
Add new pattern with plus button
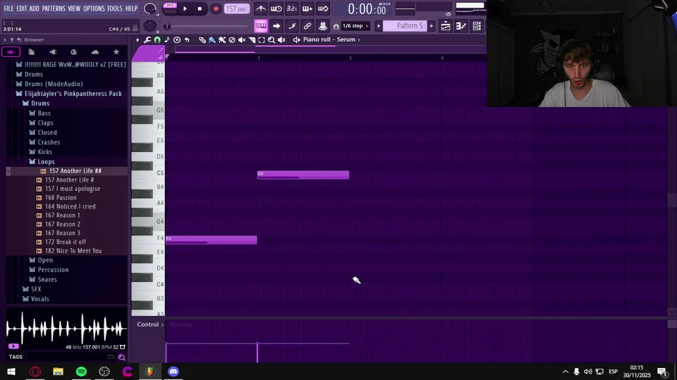(x=431, y=26)
